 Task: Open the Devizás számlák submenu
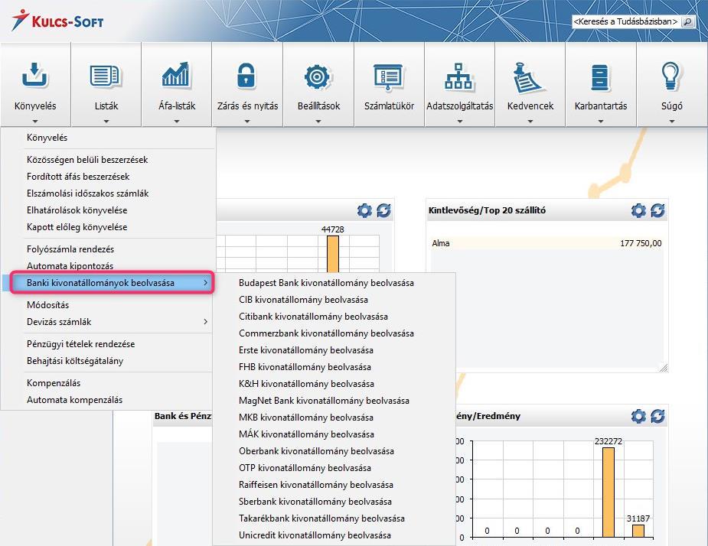tap(107, 322)
